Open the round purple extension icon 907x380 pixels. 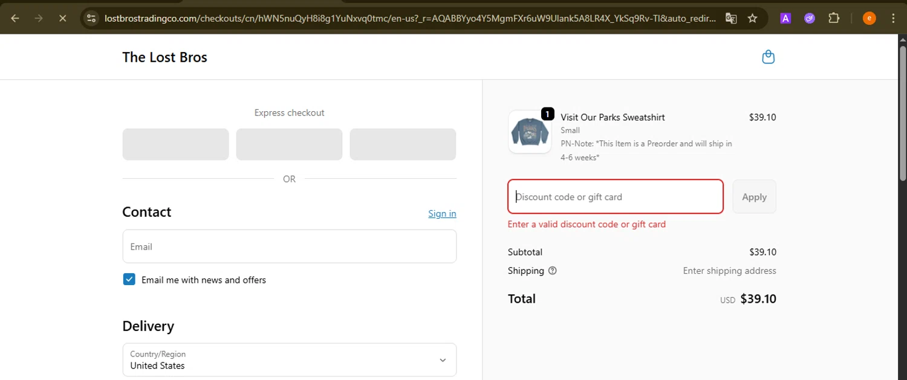pyautogui.click(x=810, y=18)
